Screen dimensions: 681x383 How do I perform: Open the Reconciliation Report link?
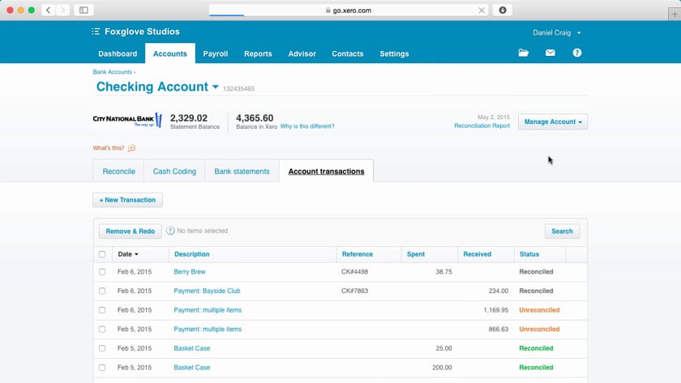tap(482, 126)
